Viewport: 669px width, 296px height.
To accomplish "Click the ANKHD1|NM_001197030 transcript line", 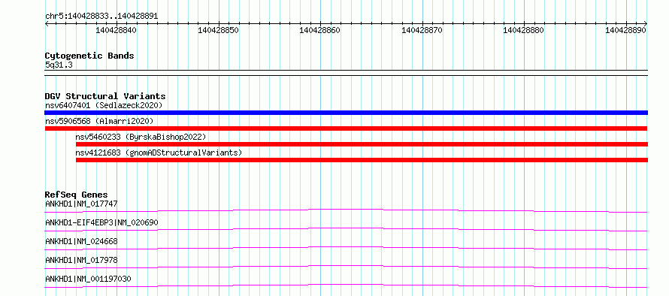I will (x=346, y=285).
